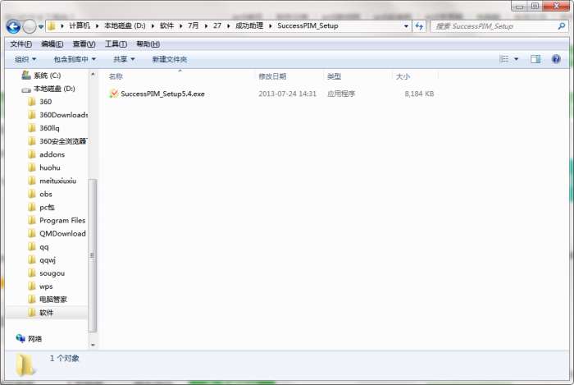Open the 工具(T) menu
This screenshot has width=574, height=385.
(x=116, y=44)
